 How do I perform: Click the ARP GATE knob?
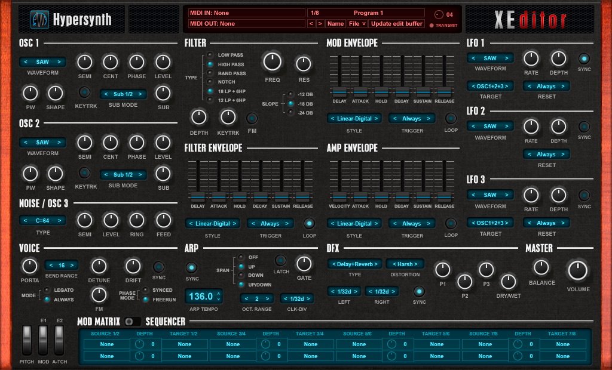coord(304,264)
